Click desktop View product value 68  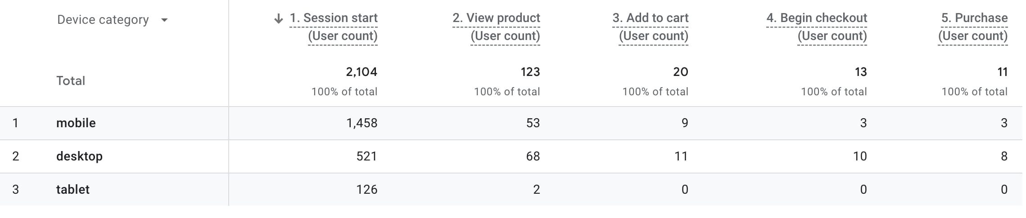click(x=533, y=156)
